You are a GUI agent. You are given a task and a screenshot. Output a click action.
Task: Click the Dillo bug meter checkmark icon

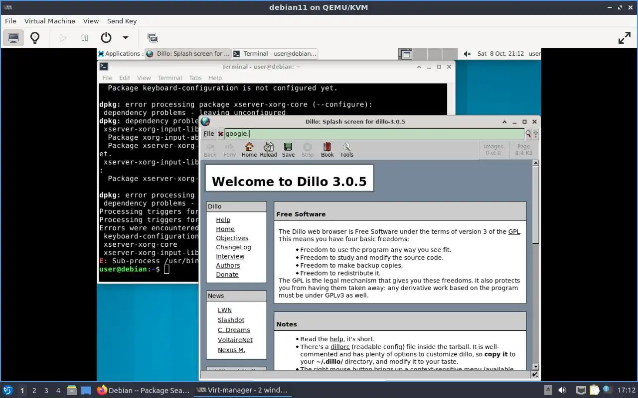tap(535, 375)
